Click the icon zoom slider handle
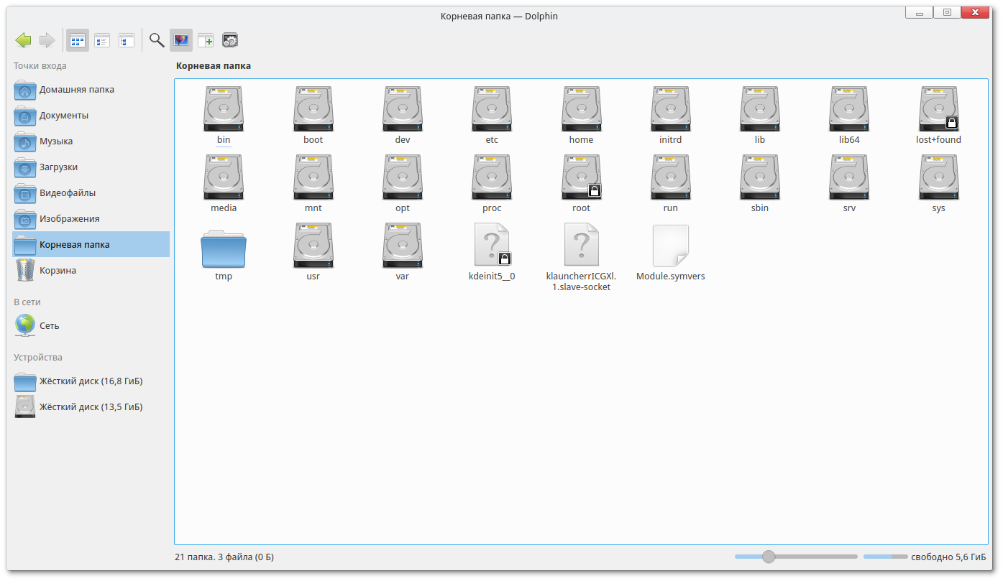This screenshot has width=1003, height=581. point(769,557)
